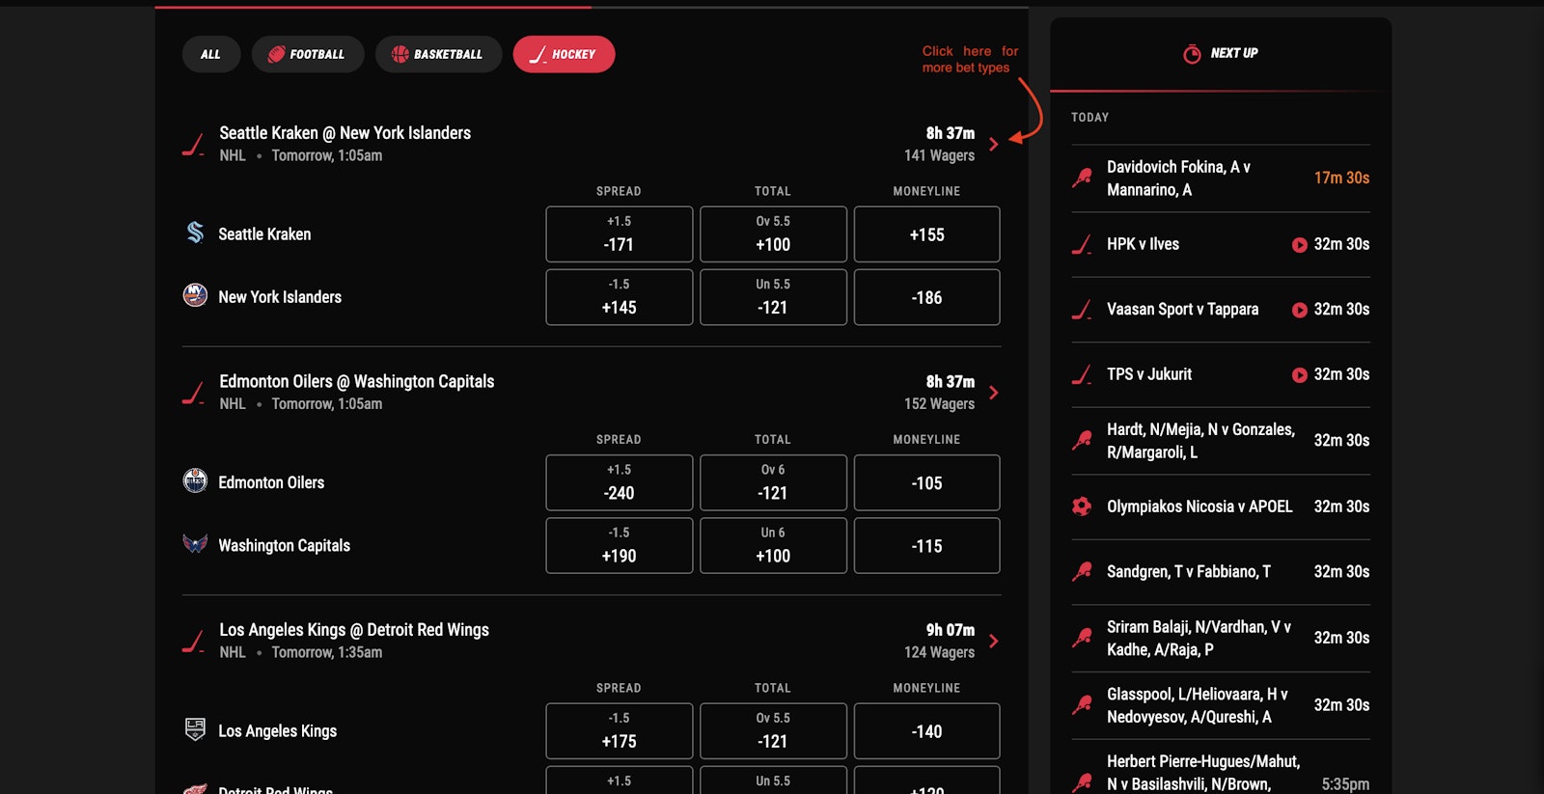Click the Washington Capitals team logo
This screenshot has width=1544, height=794.
coord(195,544)
